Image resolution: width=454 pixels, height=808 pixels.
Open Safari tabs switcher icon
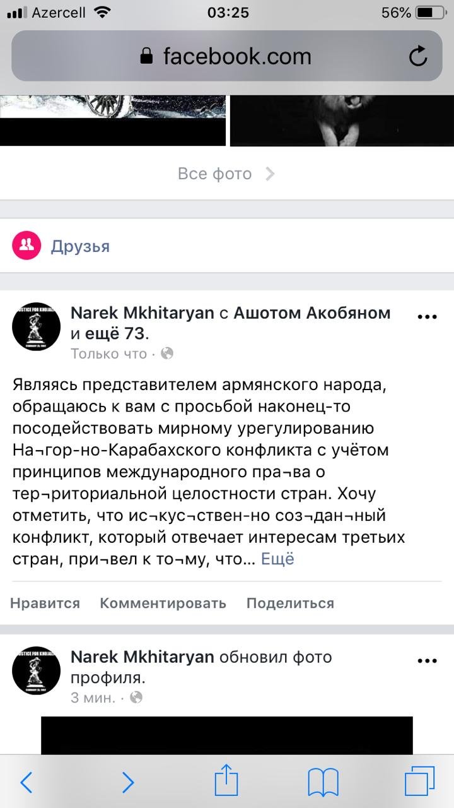[x=419, y=781]
